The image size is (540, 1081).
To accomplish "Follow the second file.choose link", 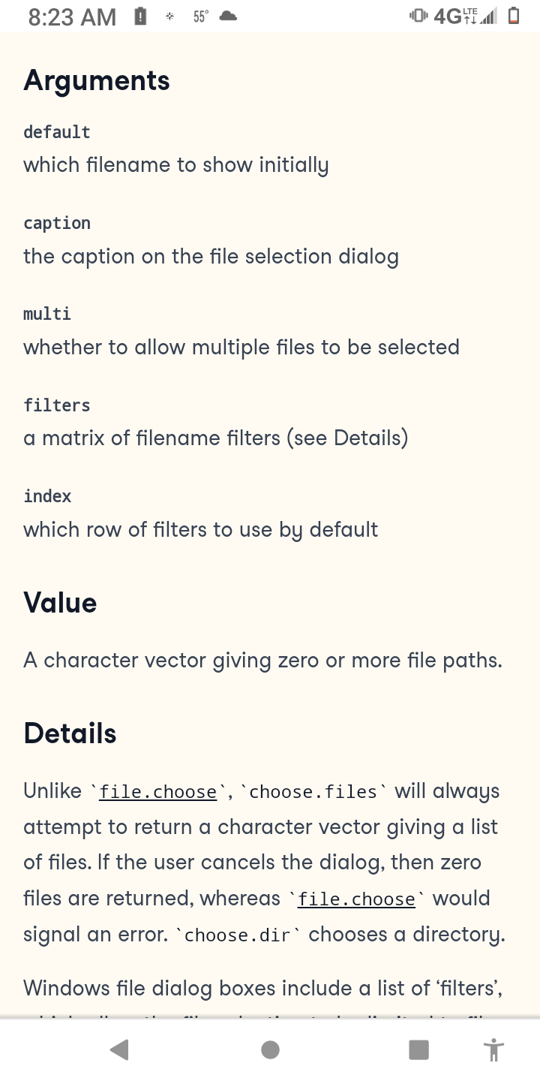I will (x=356, y=899).
